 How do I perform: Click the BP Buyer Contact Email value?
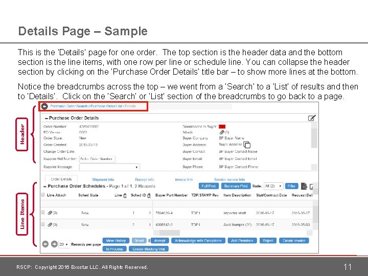click(x=238, y=159)
